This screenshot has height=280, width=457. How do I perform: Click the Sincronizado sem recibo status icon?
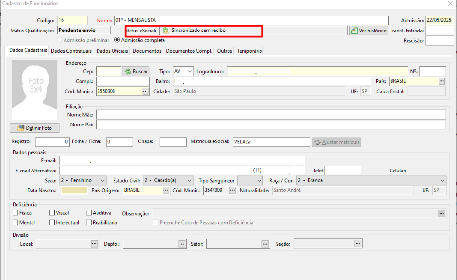click(165, 30)
